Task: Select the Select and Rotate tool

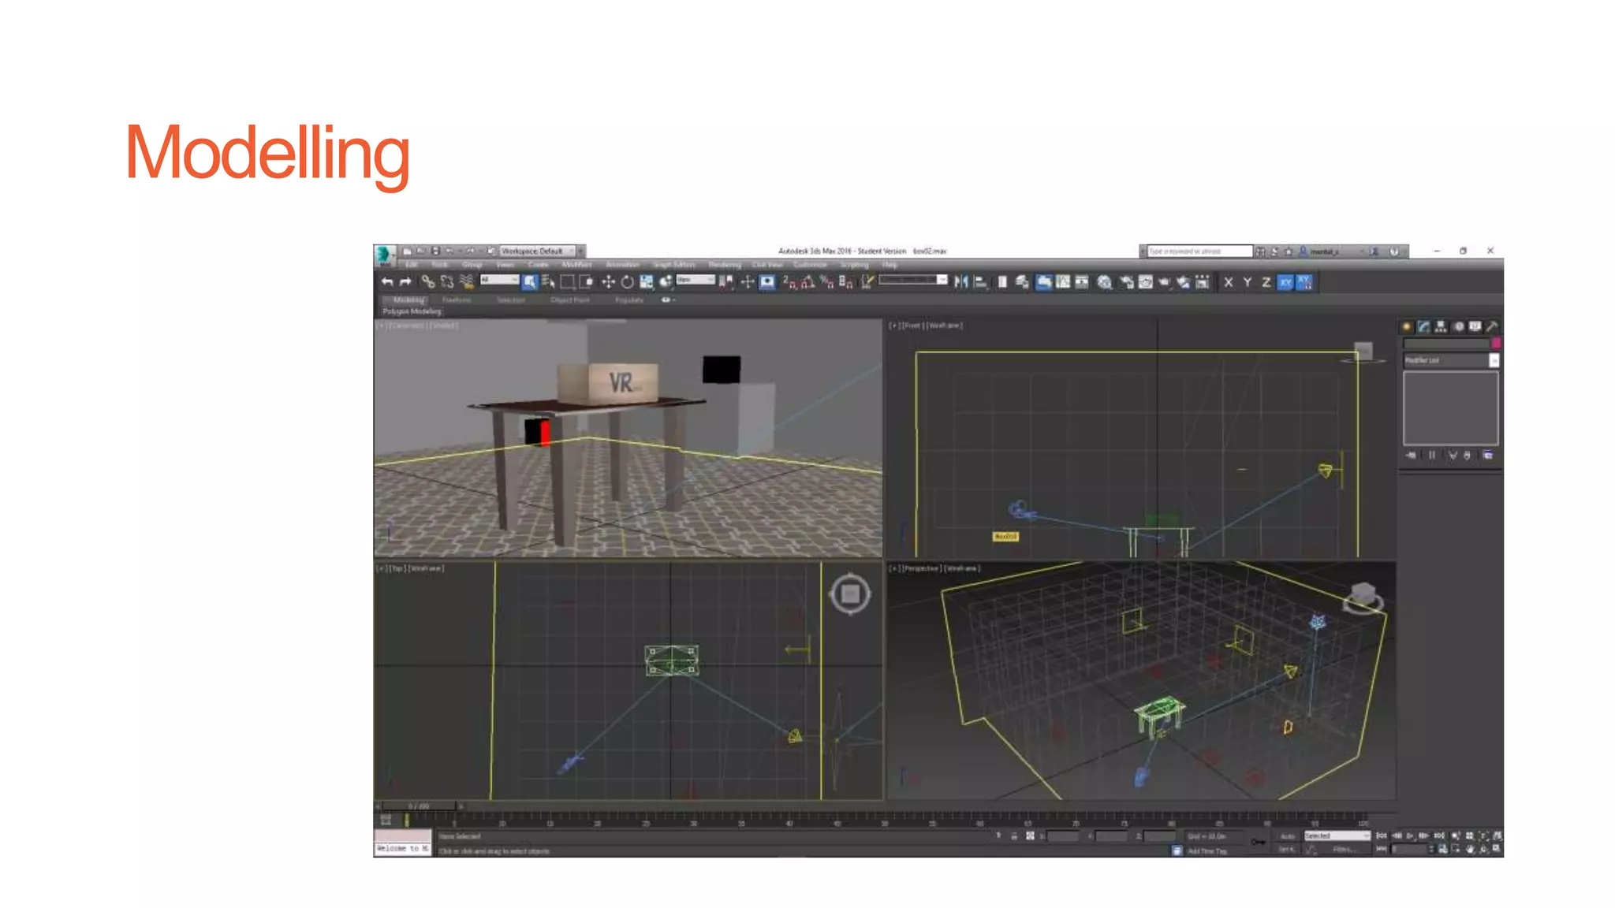Action: coord(627,282)
